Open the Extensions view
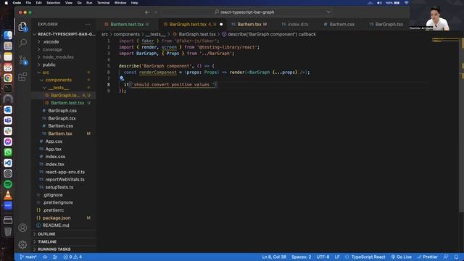The width and height of the screenshot is (464, 261). pyautogui.click(x=22, y=77)
